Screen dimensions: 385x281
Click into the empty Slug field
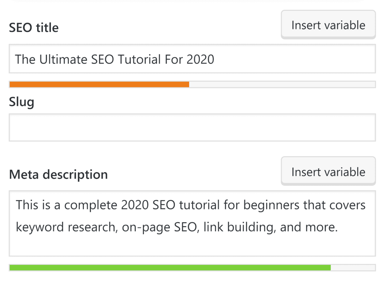tap(192, 128)
